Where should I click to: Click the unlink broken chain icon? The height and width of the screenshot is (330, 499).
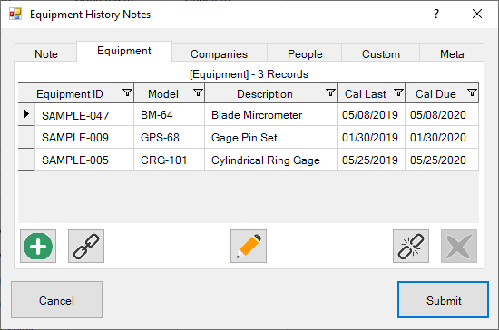pos(411,246)
